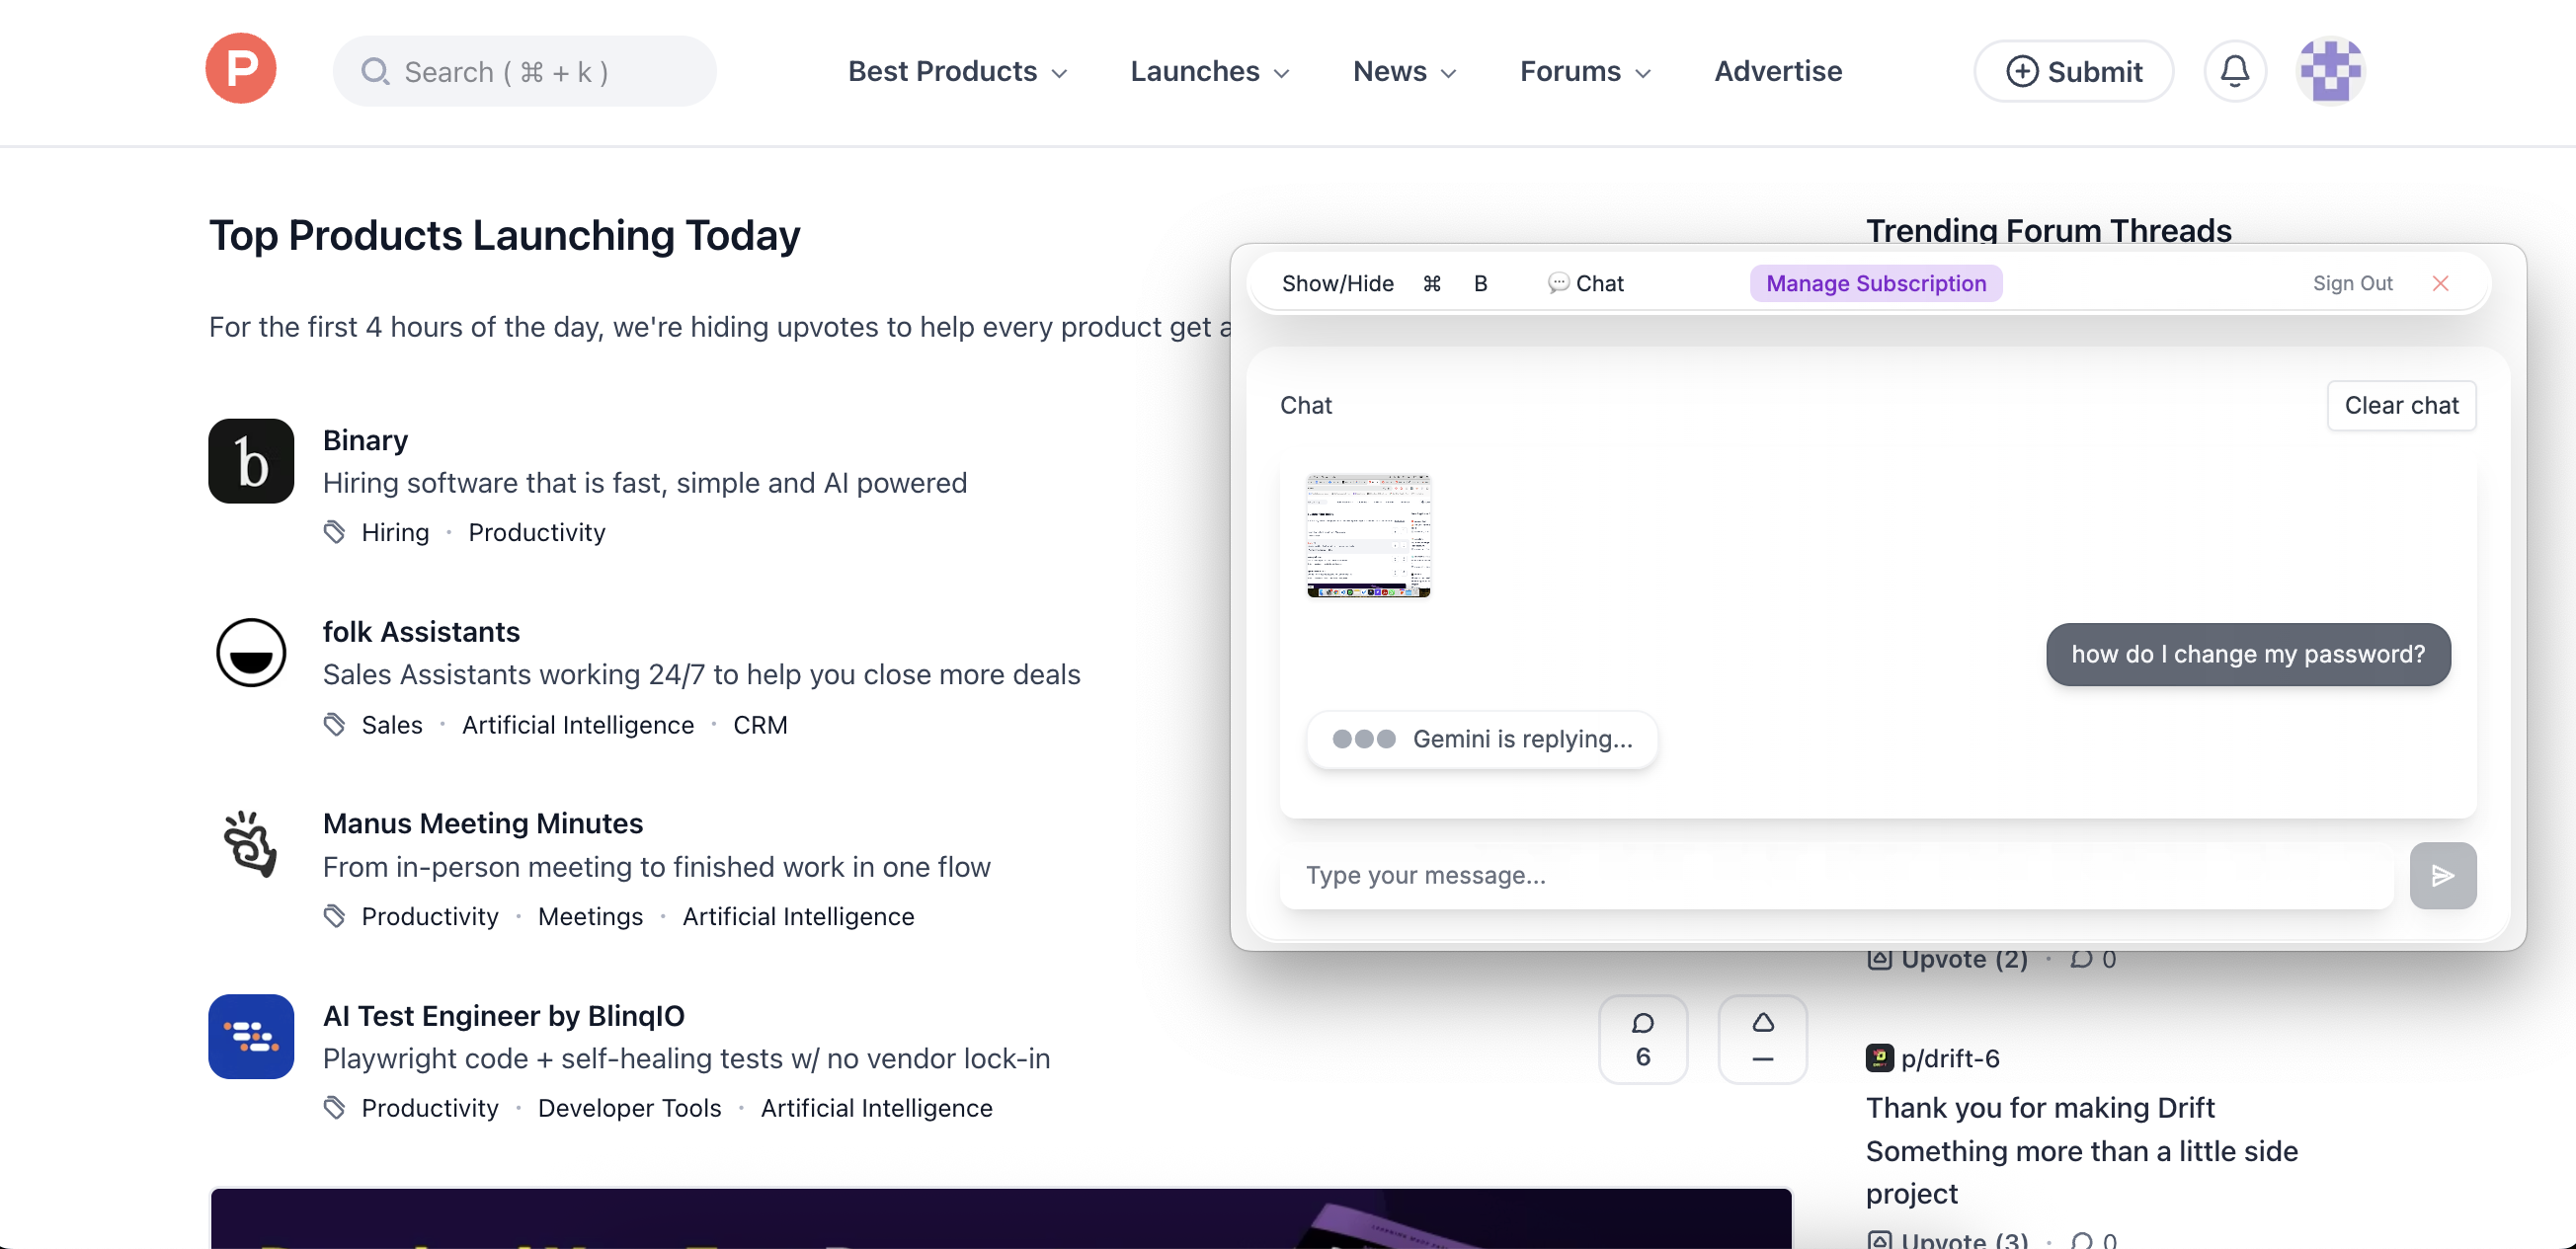This screenshot has height=1249, width=2576.
Task: Open the notification bell
Action: pos(2234,70)
